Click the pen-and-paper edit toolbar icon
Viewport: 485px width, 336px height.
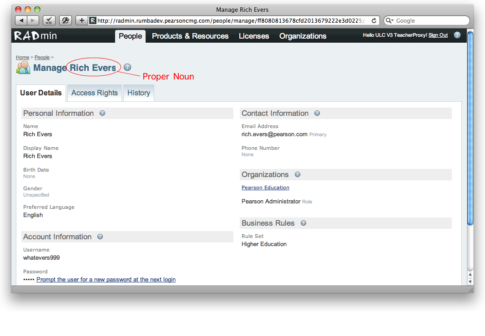pos(65,21)
